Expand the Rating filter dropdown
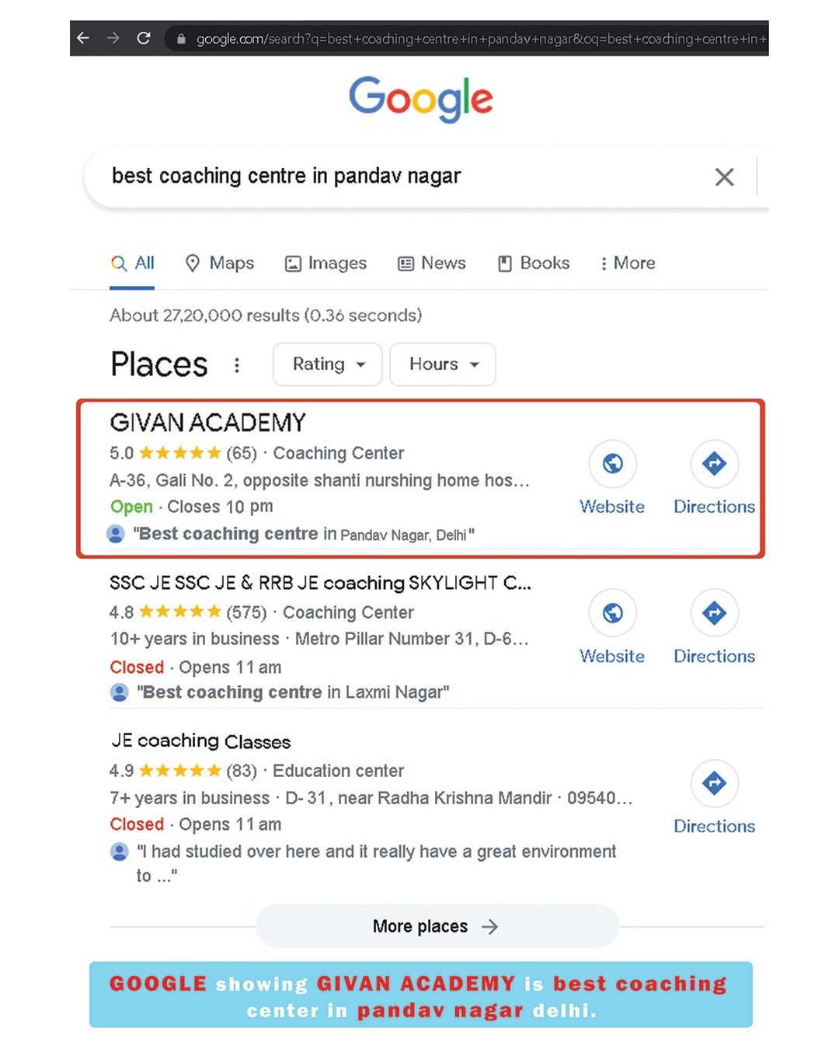Image resolution: width=839 pixels, height=1049 pixels. [328, 364]
